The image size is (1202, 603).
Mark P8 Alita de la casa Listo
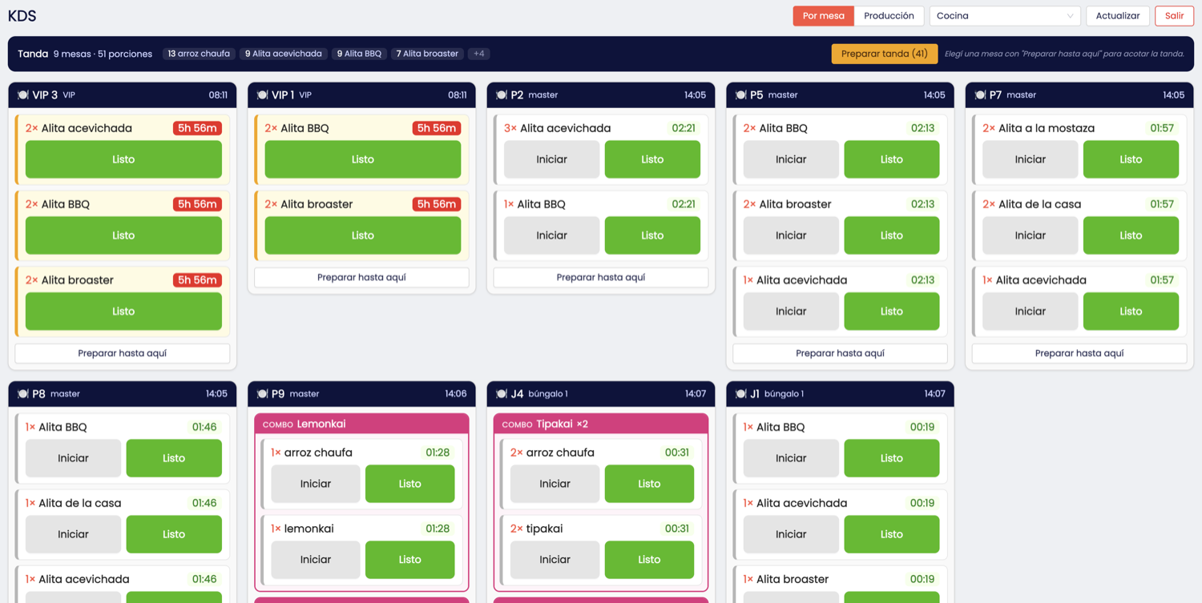point(174,534)
